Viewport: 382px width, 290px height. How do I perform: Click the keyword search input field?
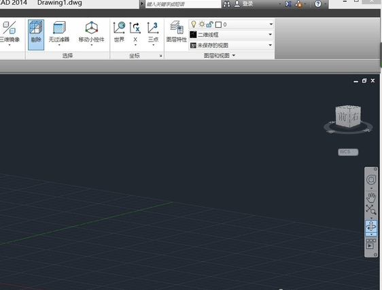183,4
